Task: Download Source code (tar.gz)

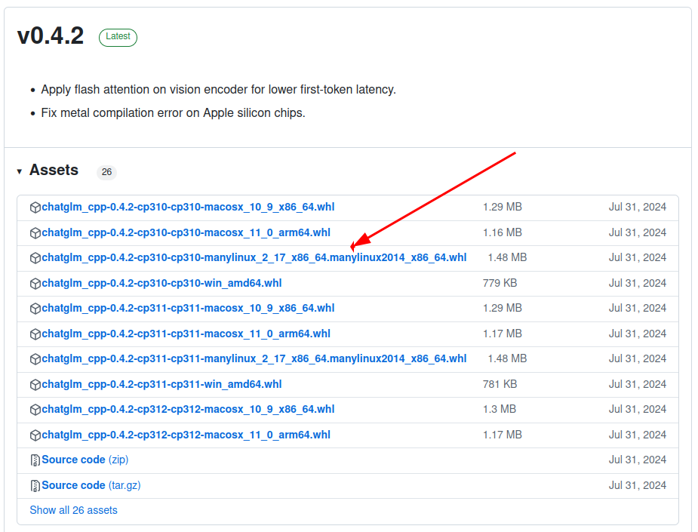Action: point(91,485)
